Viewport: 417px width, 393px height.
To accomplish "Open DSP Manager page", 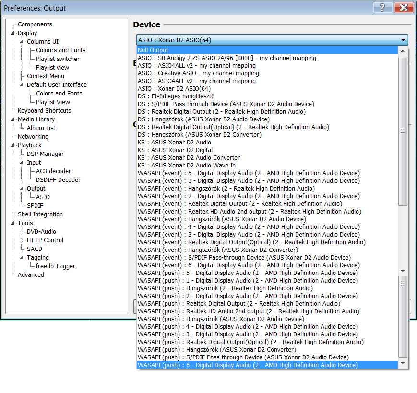I will click(x=45, y=154).
